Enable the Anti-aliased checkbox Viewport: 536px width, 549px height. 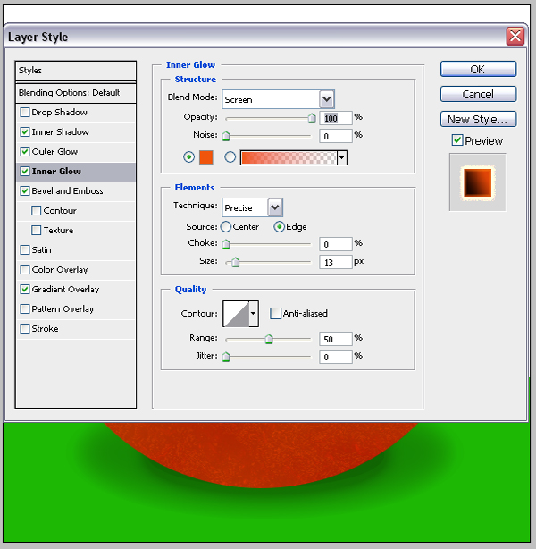276,313
